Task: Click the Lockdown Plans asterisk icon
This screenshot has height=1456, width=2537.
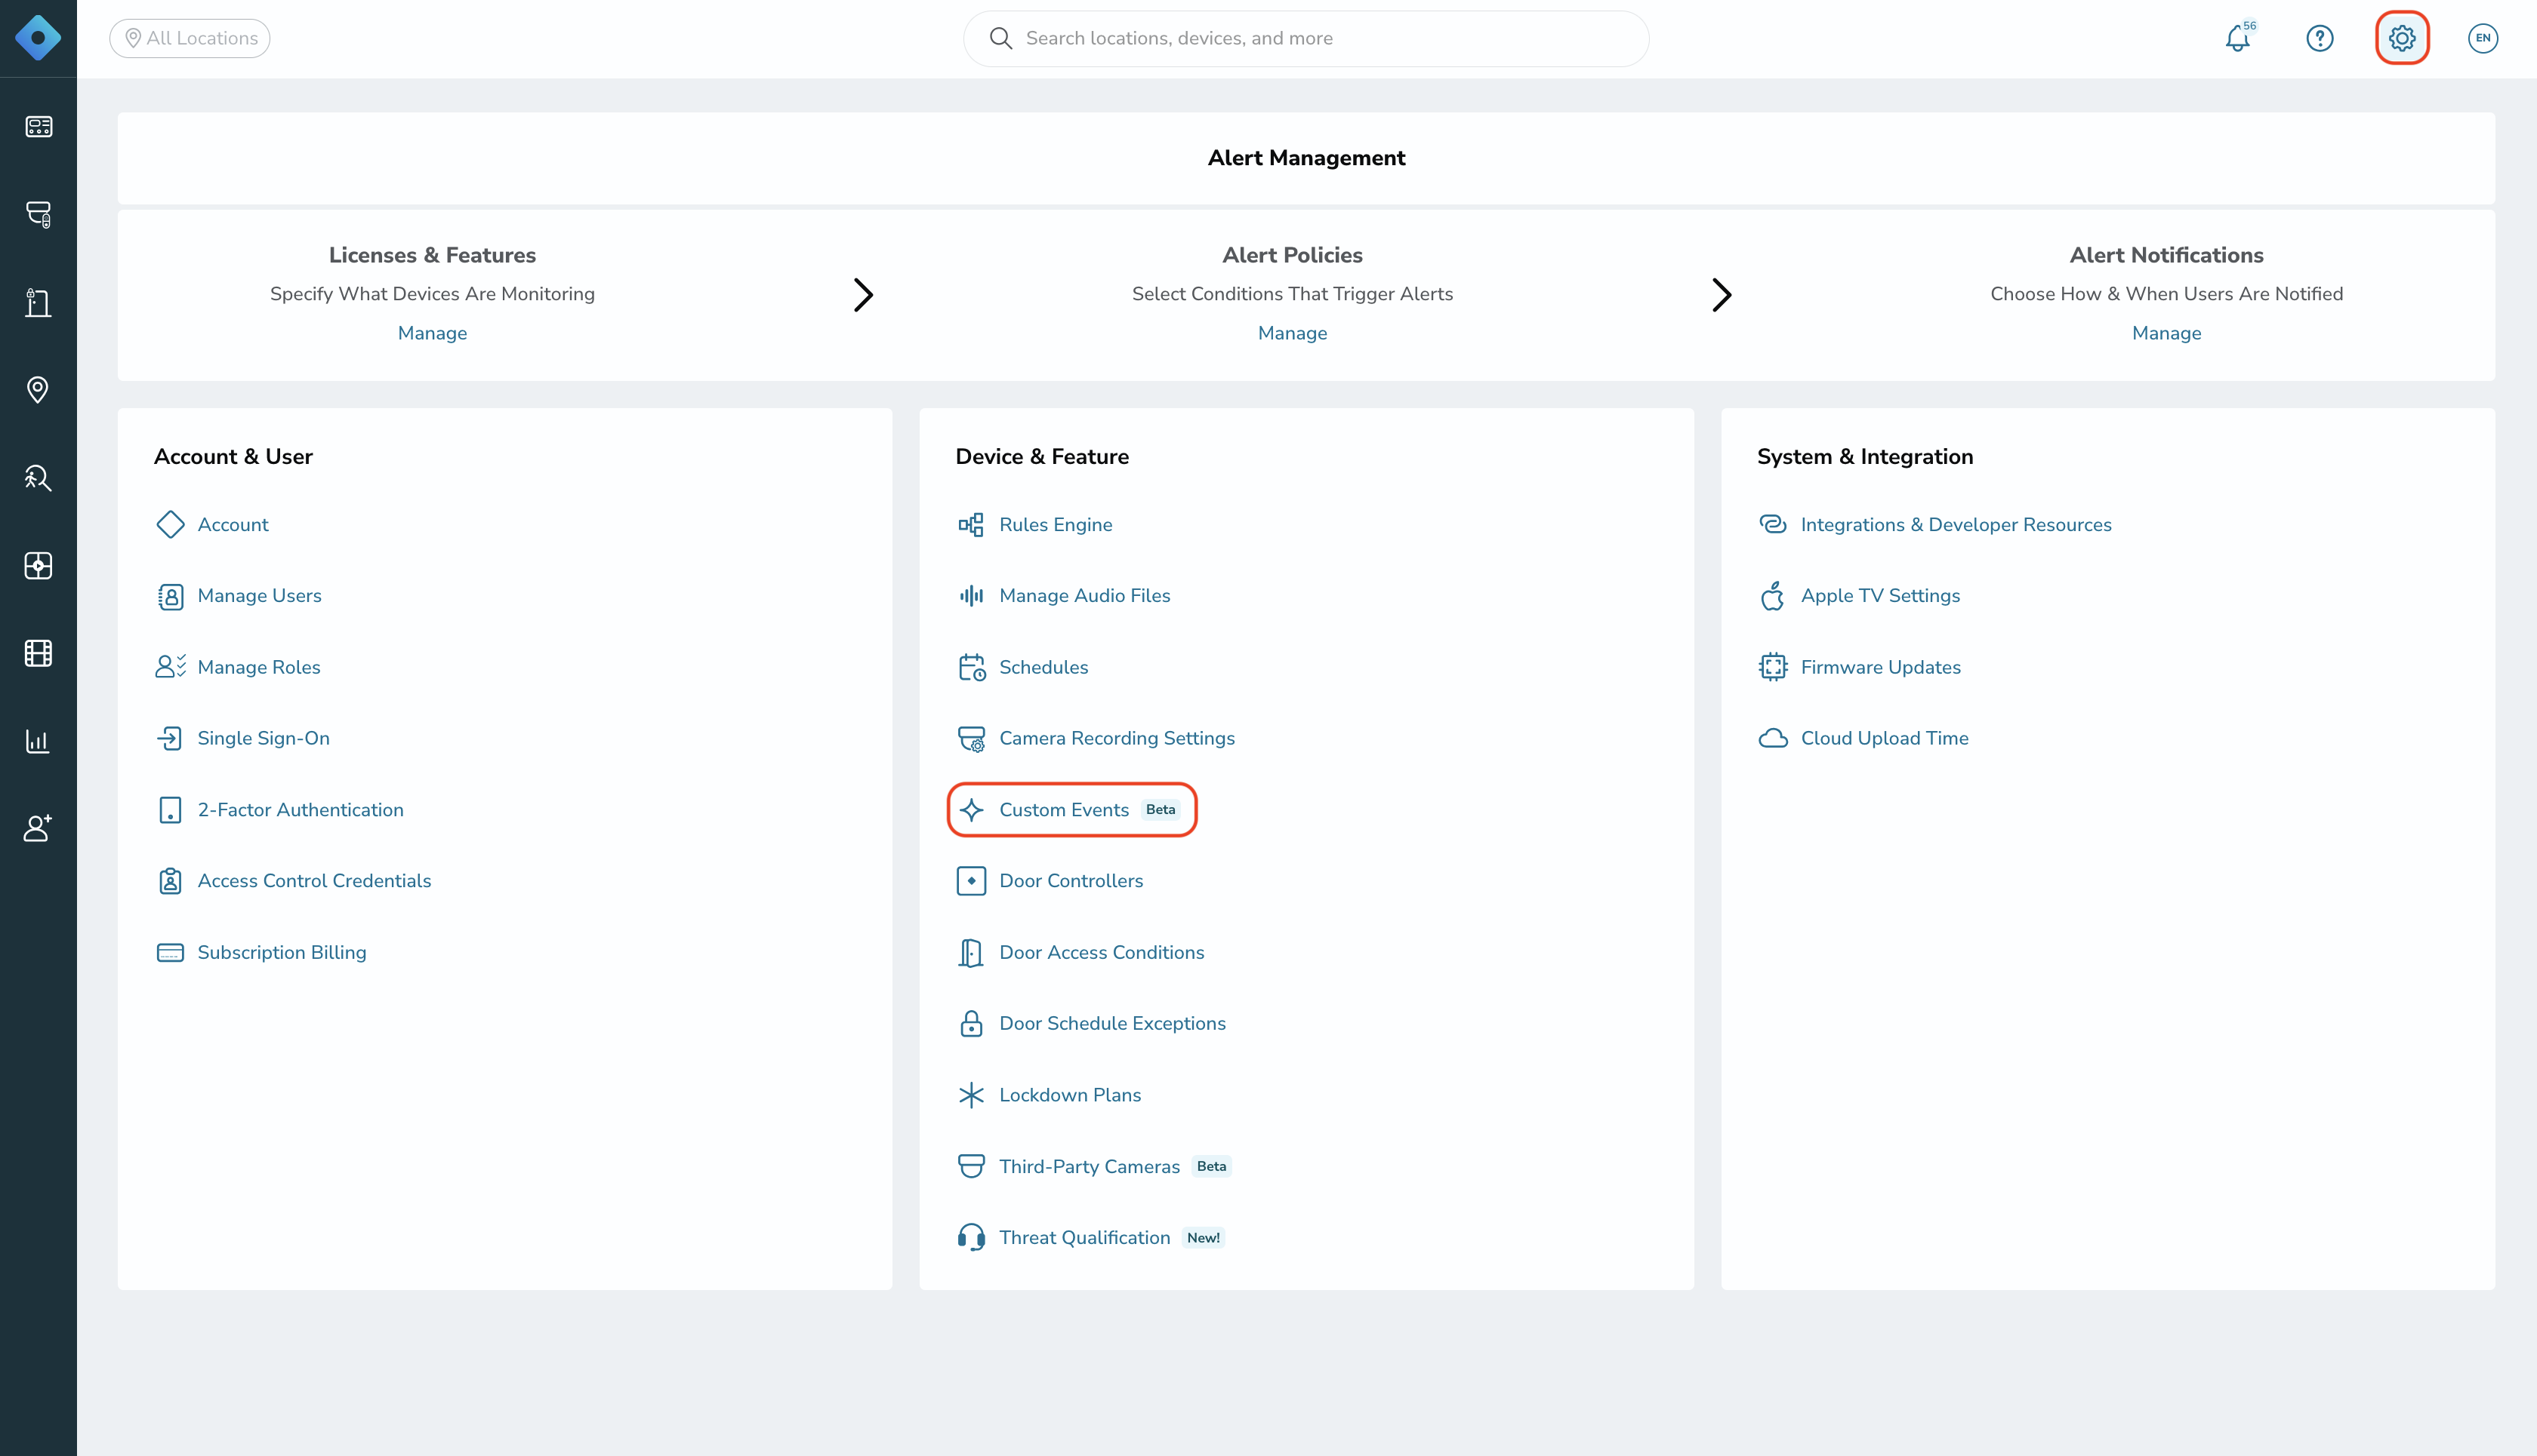Action: (x=971, y=1095)
